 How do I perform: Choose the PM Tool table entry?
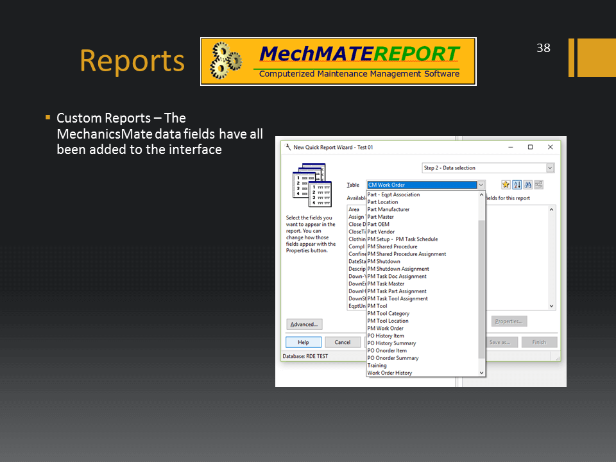[x=422, y=306]
